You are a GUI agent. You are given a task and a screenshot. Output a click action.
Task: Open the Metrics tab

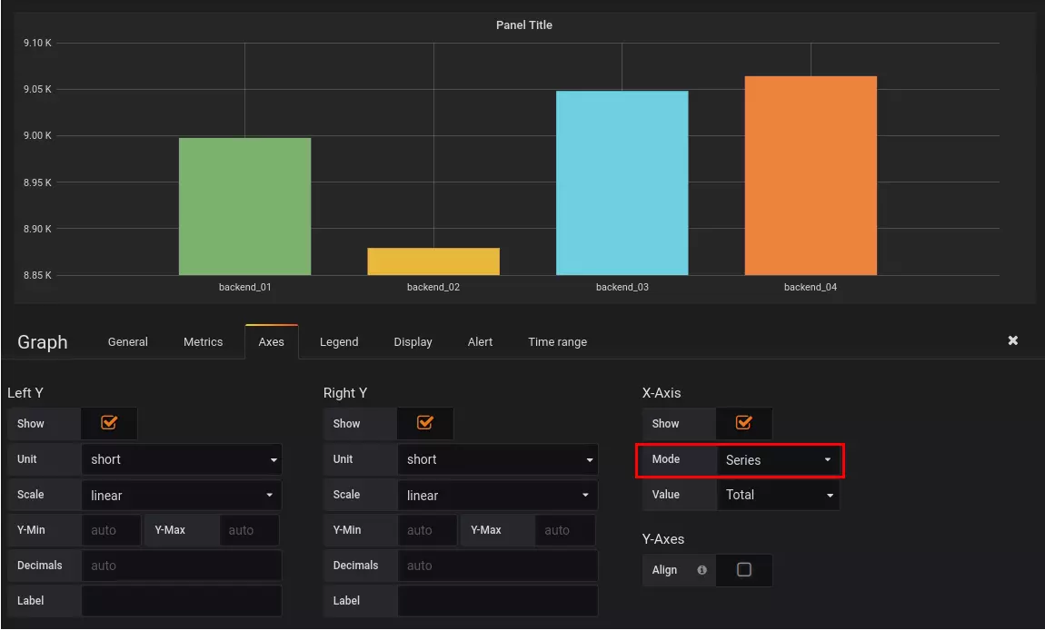[203, 341]
